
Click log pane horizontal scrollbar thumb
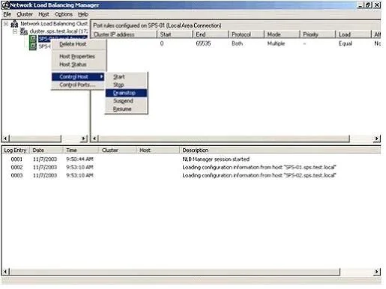(175, 271)
